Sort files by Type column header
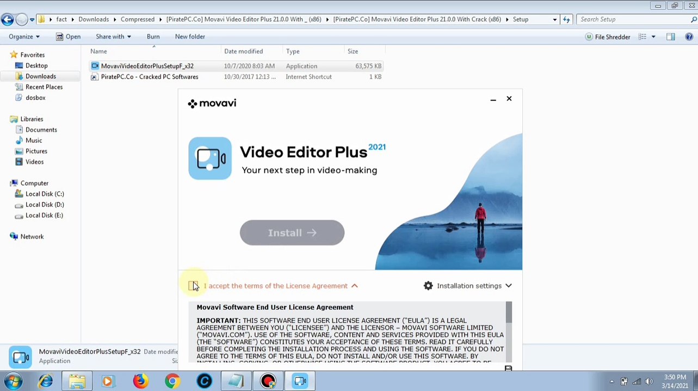Viewport: 698px width, 391px height. [x=293, y=51]
